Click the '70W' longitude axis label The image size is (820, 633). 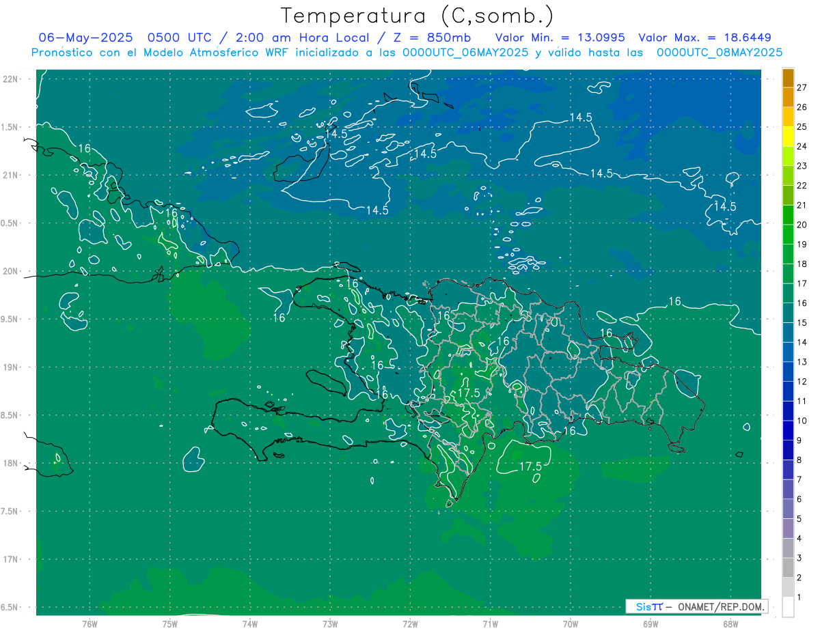click(571, 623)
